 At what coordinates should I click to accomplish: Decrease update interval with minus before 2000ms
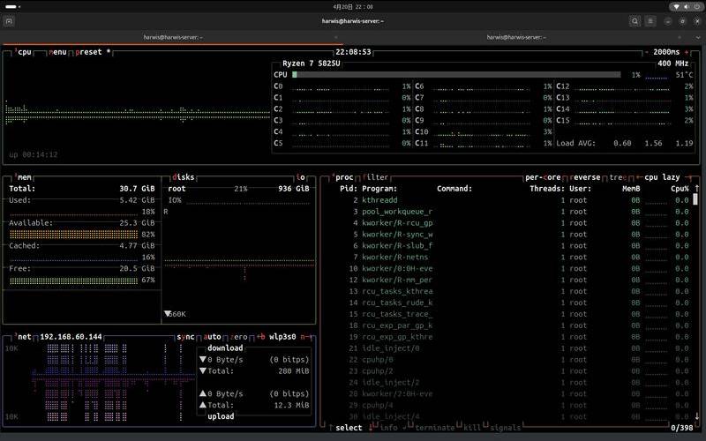coord(647,52)
